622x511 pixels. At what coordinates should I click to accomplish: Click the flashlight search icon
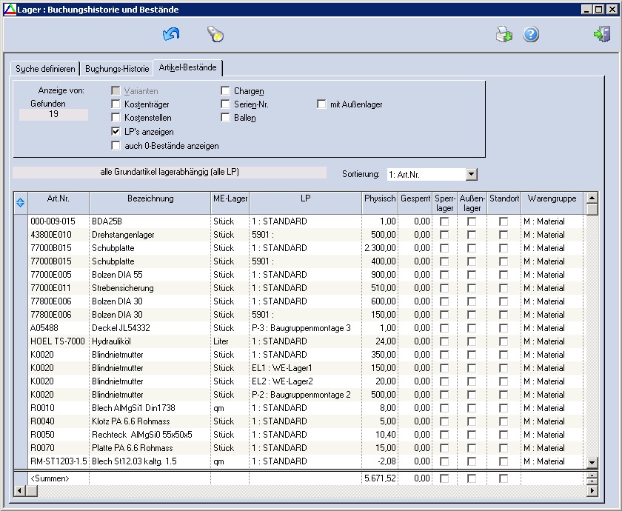215,34
